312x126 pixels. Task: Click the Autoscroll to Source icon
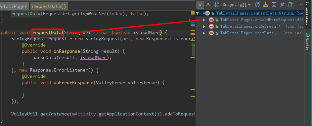[x=266, y=5]
